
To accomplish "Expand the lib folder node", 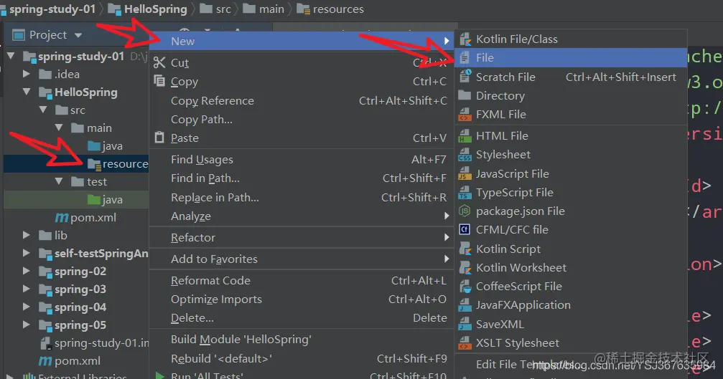I will (x=27, y=236).
